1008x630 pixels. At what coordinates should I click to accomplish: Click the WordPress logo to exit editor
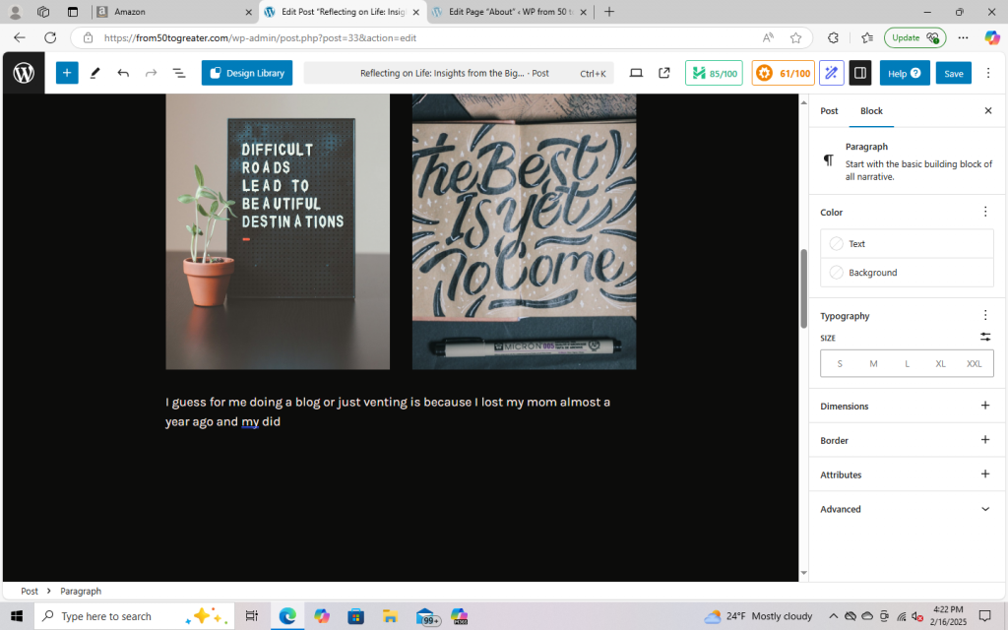(x=24, y=73)
